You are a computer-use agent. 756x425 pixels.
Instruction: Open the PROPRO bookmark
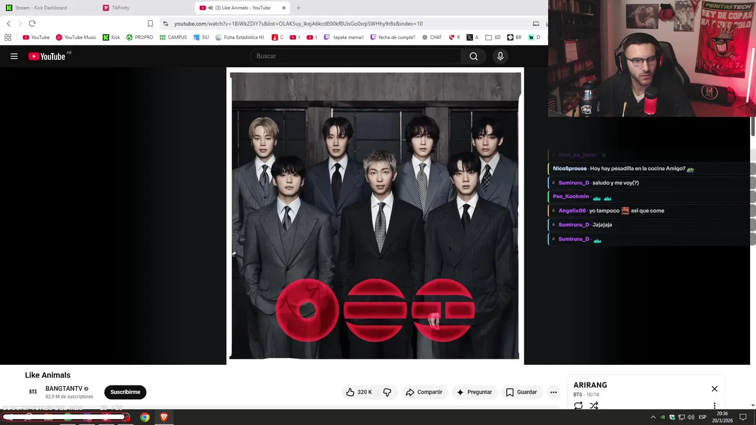pos(139,37)
